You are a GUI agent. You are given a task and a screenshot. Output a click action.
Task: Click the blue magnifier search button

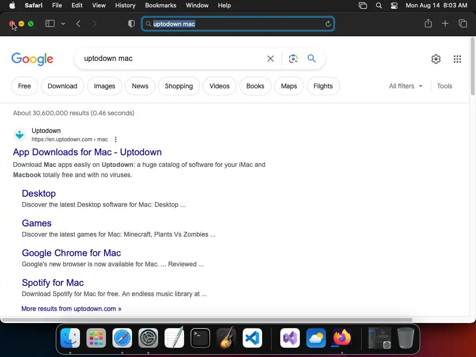[311, 58]
